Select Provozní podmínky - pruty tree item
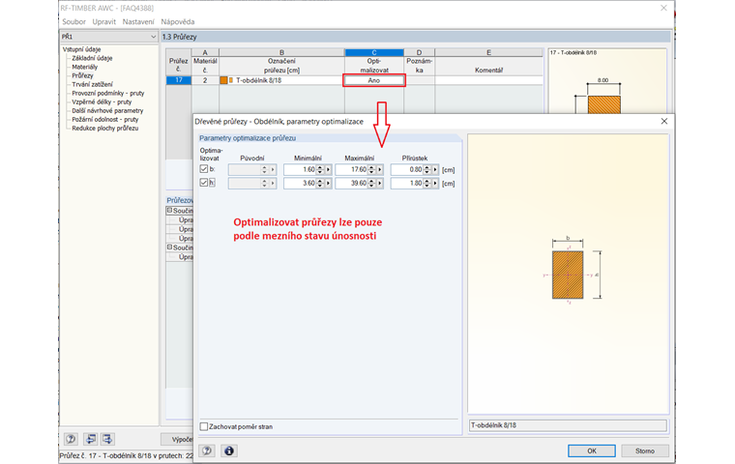Viewport: 735px width, 464px height. pos(108,93)
